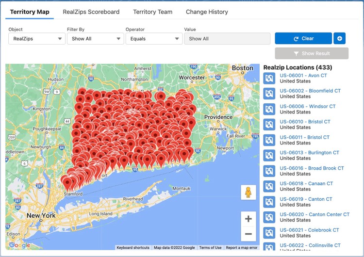The image size is (364, 257).
Task: Click the Google logo on map
Action: tap(19, 245)
